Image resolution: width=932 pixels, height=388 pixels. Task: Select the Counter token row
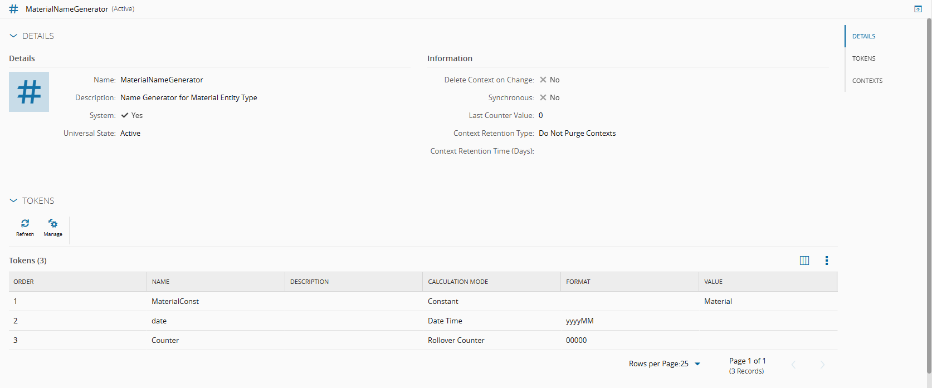(165, 340)
